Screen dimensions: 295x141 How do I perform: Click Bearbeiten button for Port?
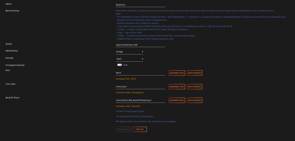pos(177,73)
